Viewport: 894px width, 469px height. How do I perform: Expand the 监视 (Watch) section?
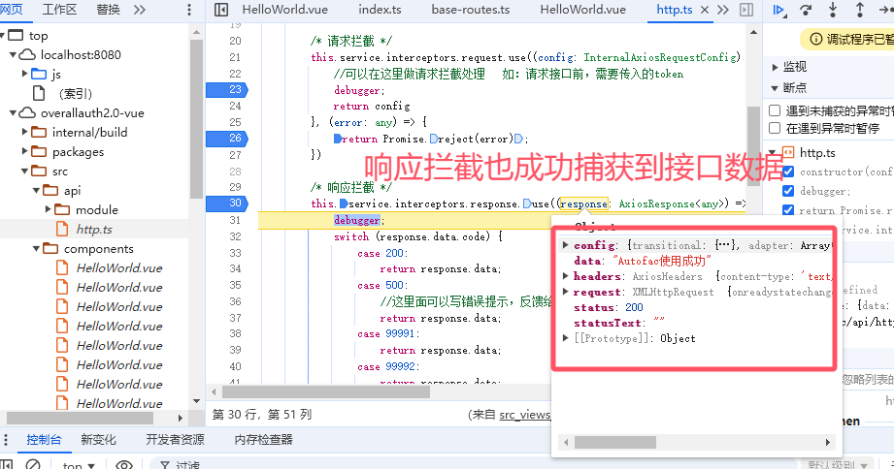coord(776,67)
